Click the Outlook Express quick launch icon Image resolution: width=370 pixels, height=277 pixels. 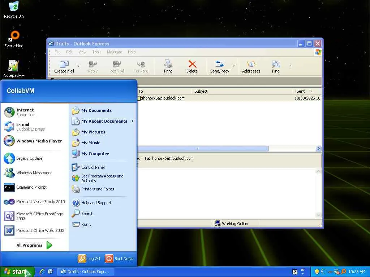(x=50, y=272)
